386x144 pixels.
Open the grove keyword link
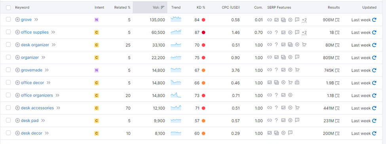tap(27, 20)
